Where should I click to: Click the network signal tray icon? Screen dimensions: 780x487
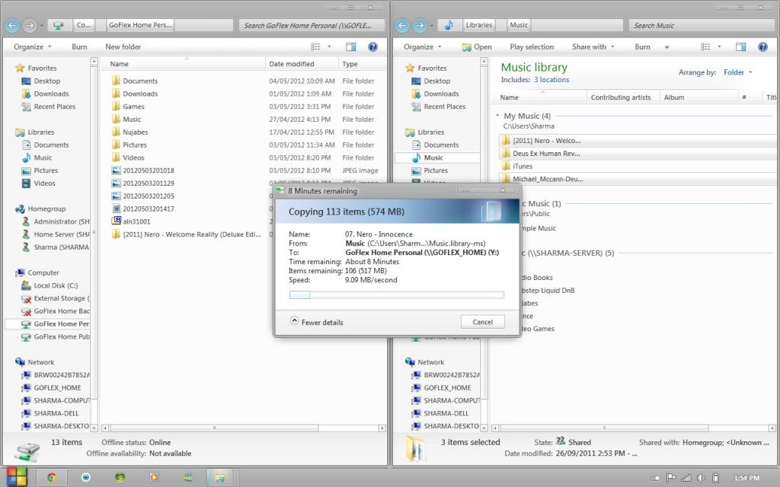686,478
